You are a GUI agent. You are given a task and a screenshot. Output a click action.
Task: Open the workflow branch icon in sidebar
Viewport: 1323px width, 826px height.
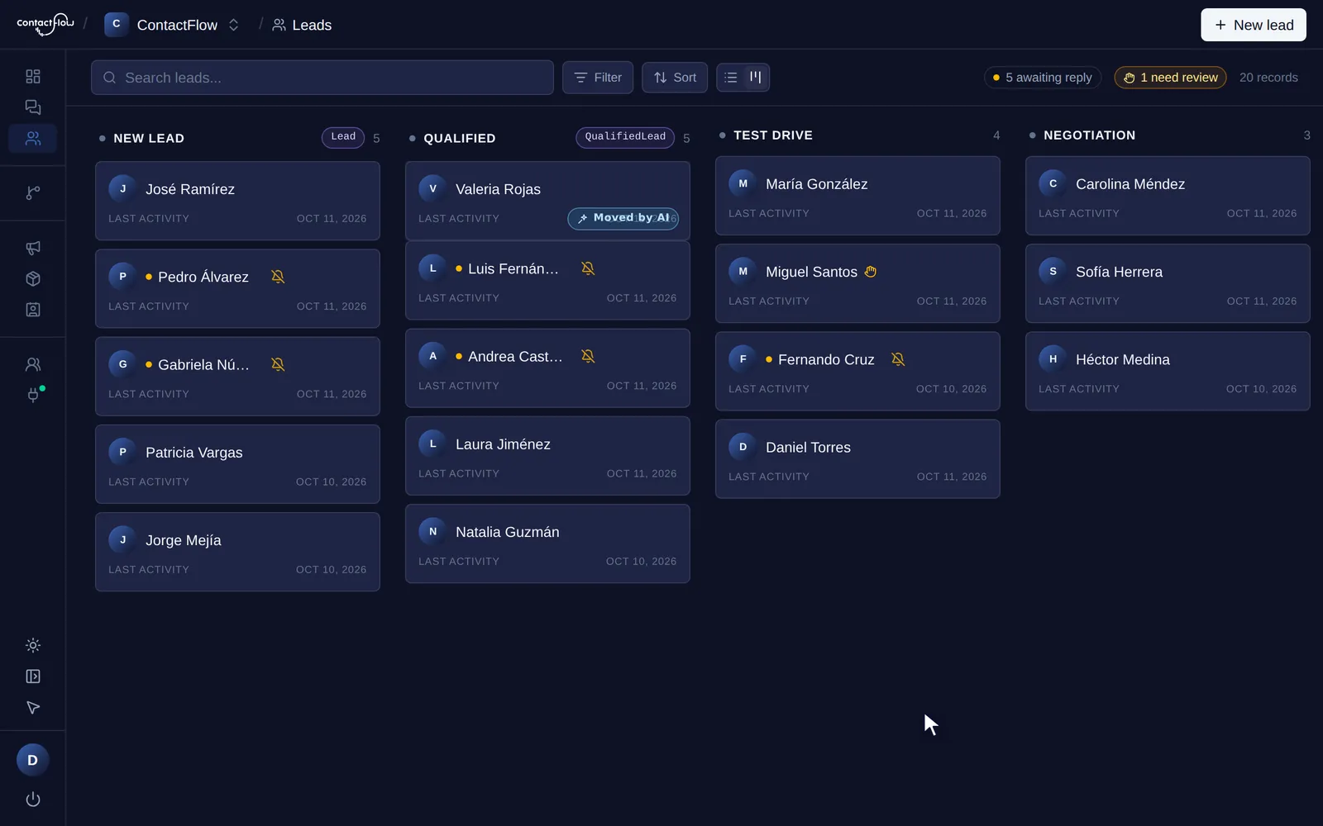[33, 192]
